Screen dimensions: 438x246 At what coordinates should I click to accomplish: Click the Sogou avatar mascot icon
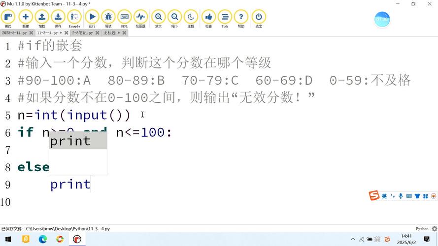(x=434, y=196)
